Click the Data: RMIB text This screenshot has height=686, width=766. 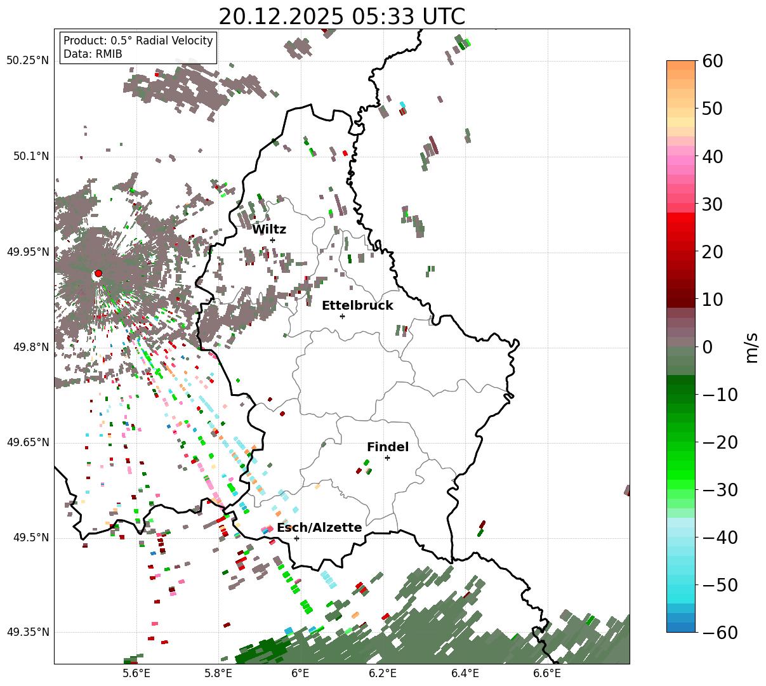point(93,54)
